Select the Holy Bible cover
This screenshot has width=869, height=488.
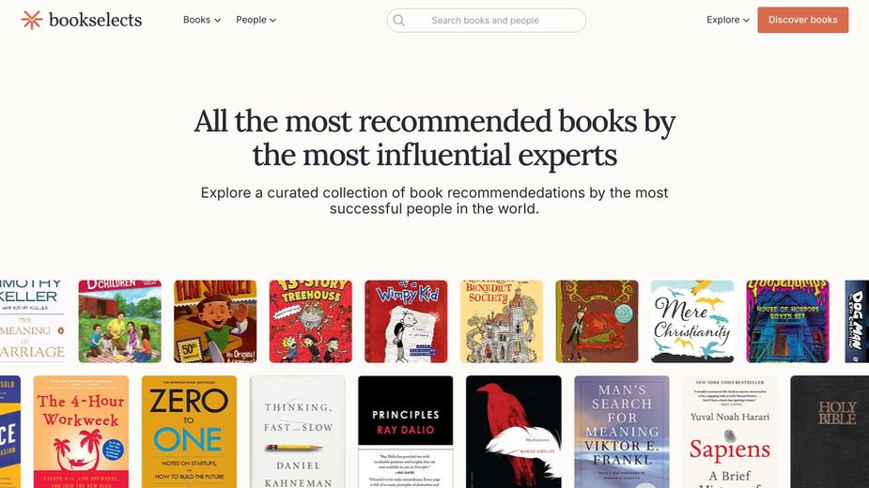830,432
